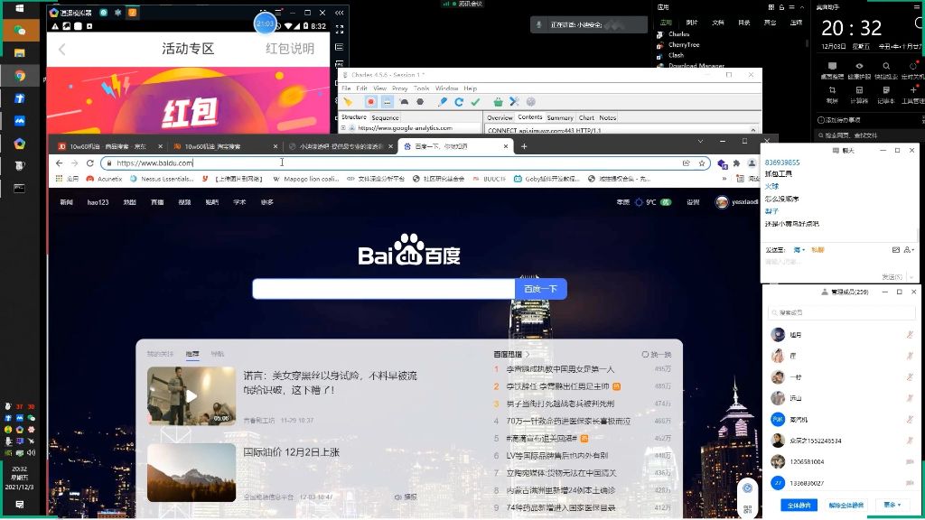Switch to the Overview tab in Charles

click(x=500, y=118)
